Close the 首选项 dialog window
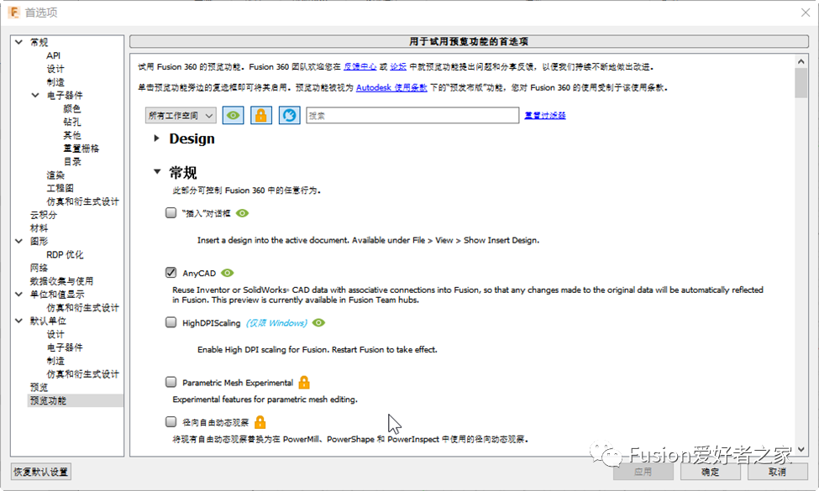 click(806, 13)
